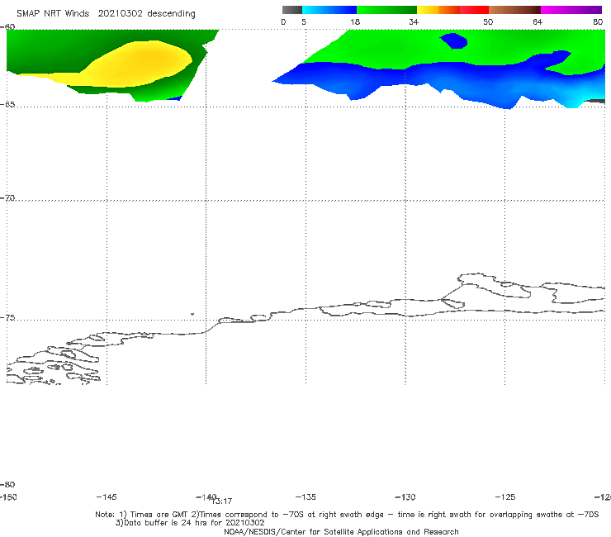This screenshot has height=537, width=611.
Task: Click the long blue wind band on the map
Action: coord(437,80)
